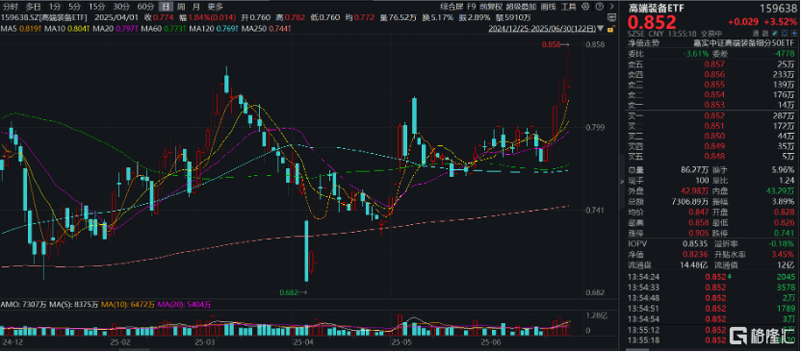Click the pencil note icon near quote header
Screen dimensions: 801x352
[775, 33]
